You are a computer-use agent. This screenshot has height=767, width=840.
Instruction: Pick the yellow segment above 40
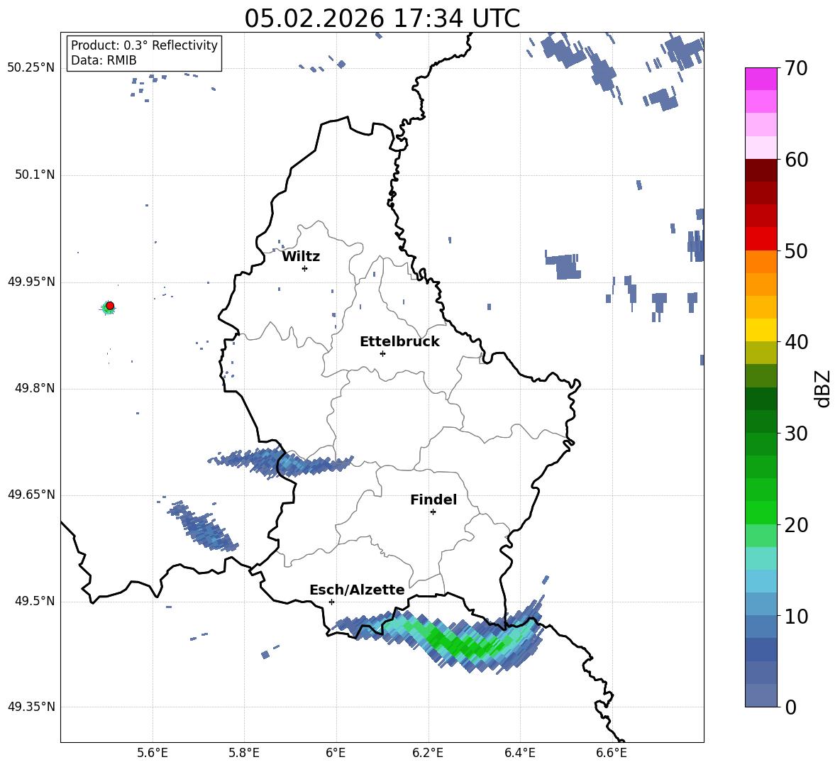pos(761,331)
